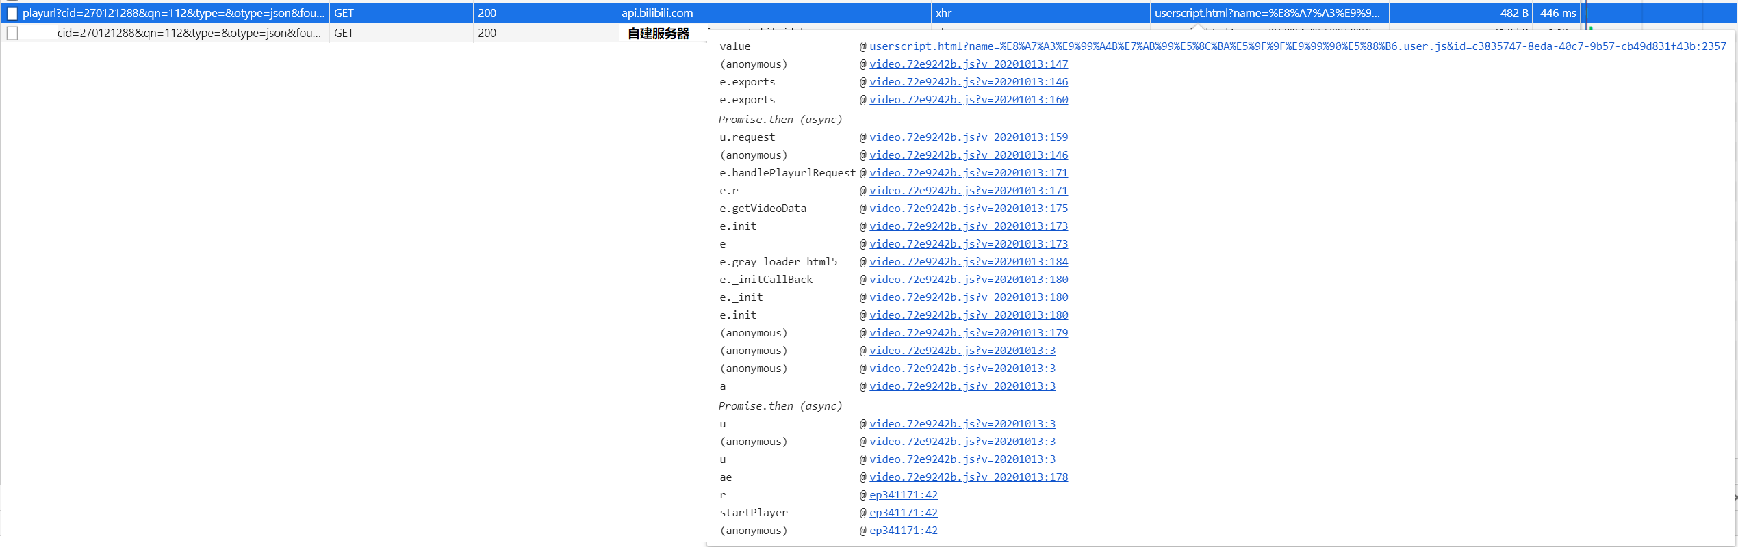
Task: Open the userscript.html initiator link in the selected row
Action: (x=1267, y=13)
